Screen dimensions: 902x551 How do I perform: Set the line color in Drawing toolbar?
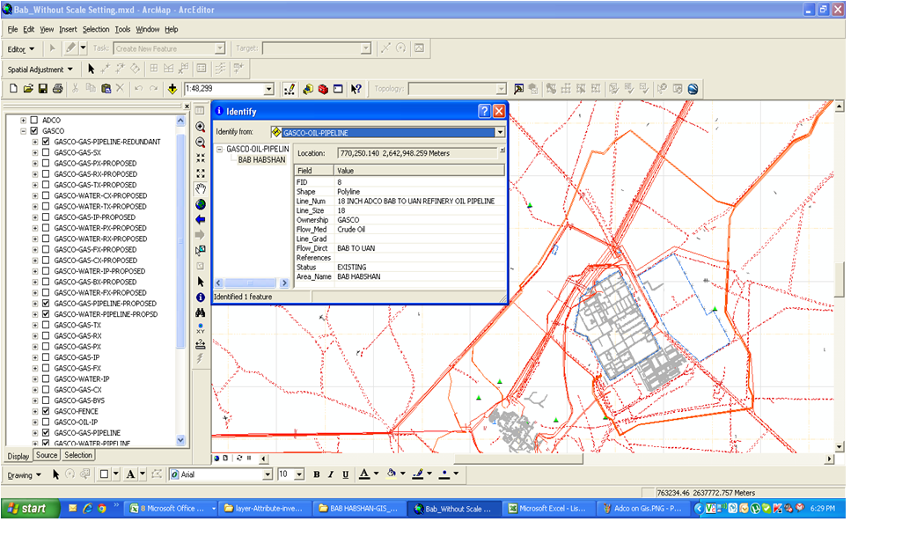pyautogui.click(x=418, y=474)
